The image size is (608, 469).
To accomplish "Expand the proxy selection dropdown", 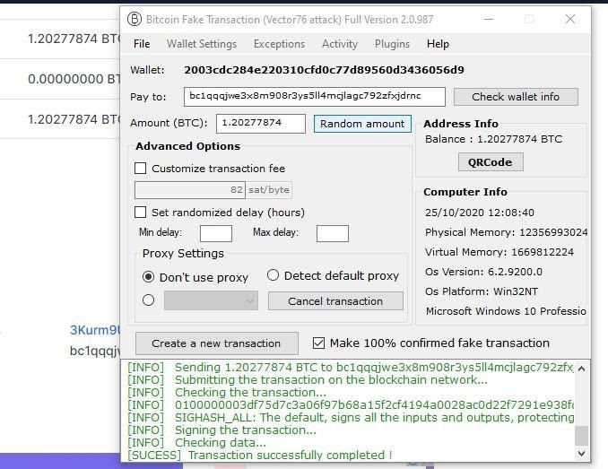I will point(211,300).
